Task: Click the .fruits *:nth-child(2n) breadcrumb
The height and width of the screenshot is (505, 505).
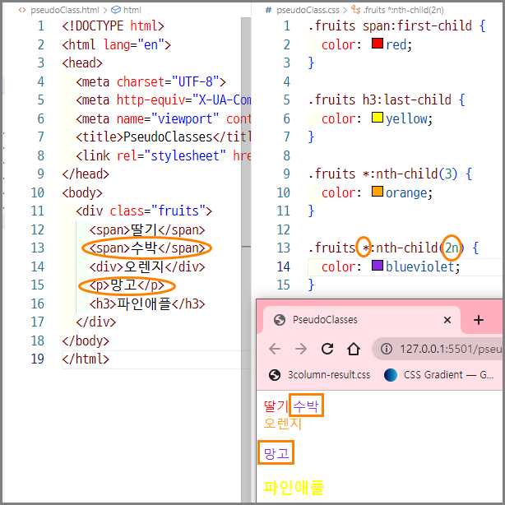Action: pos(403,10)
